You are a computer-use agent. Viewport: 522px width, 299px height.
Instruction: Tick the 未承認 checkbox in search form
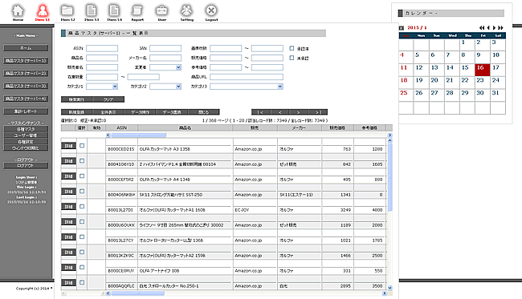292,58
